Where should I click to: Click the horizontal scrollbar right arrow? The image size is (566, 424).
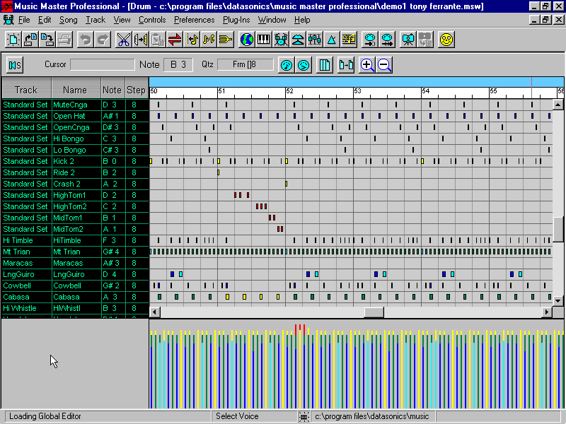coord(547,312)
